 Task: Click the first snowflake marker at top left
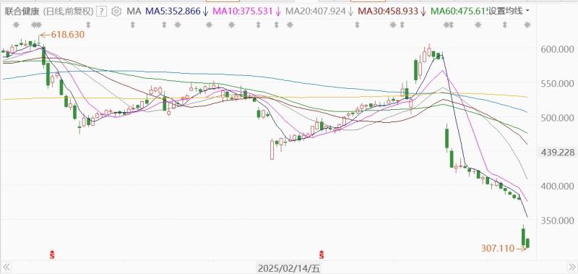coord(16,25)
